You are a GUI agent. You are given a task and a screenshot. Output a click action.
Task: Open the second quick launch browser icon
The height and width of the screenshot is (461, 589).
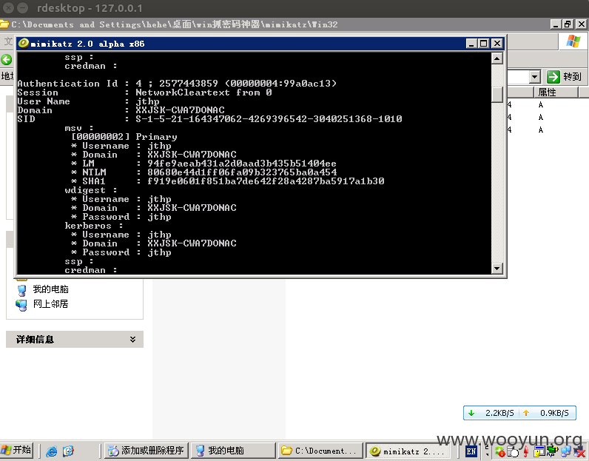68,451
